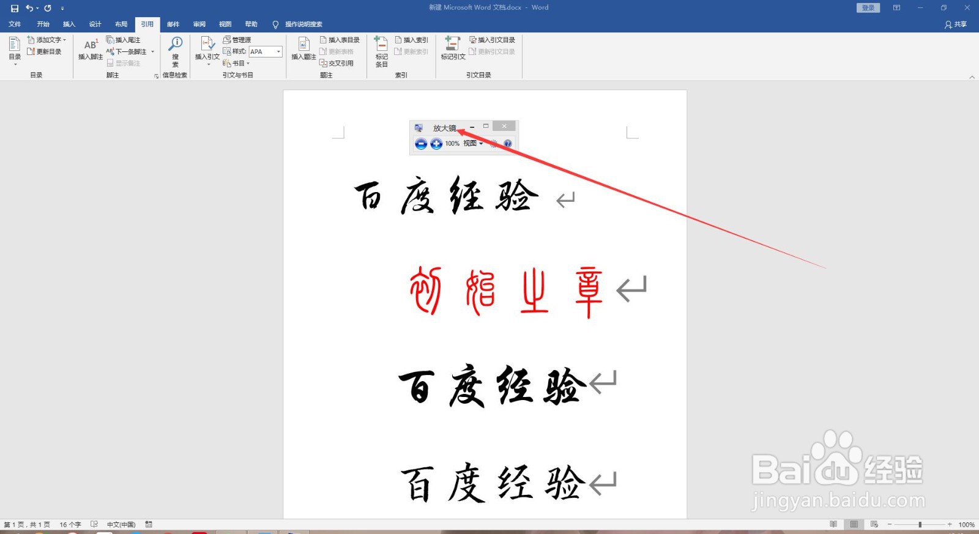
Task: Open the 添加文字 dropdown
Action: click(x=47, y=40)
